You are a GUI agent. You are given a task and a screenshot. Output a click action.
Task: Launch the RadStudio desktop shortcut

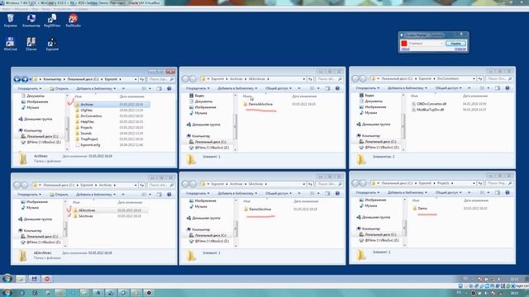point(73,20)
